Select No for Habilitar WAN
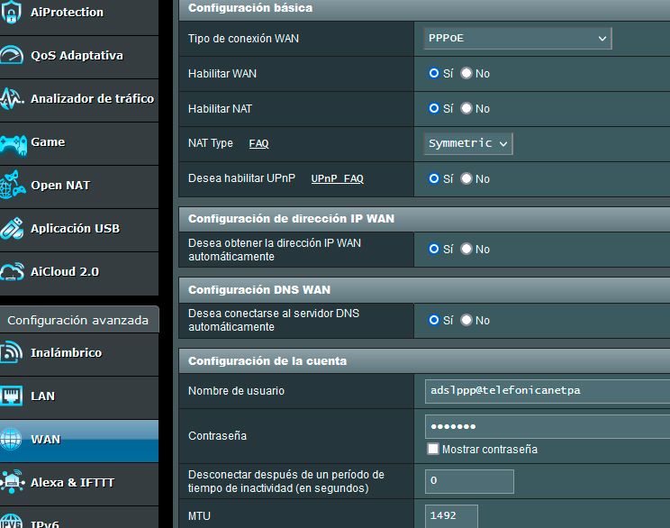Screen dimensions: 670x528 point(466,73)
